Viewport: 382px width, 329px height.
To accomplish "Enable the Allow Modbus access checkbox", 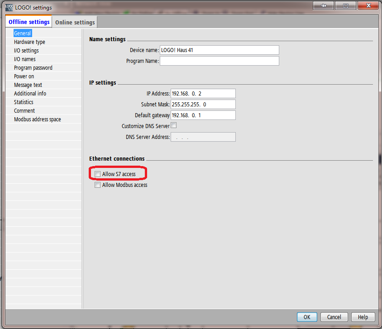I will (x=97, y=185).
